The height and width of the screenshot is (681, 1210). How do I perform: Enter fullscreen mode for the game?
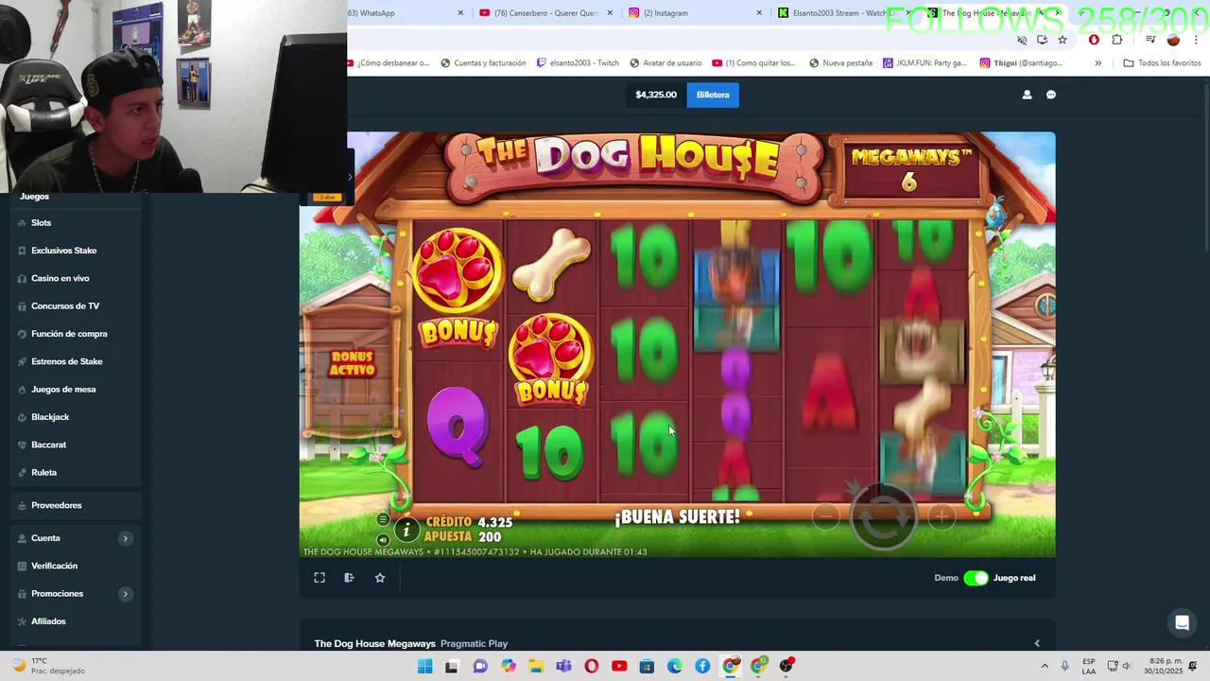tap(320, 578)
